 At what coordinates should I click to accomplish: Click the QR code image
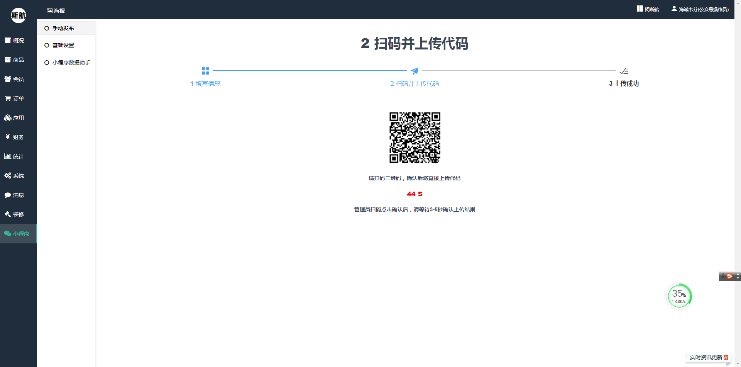(x=414, y=138)
